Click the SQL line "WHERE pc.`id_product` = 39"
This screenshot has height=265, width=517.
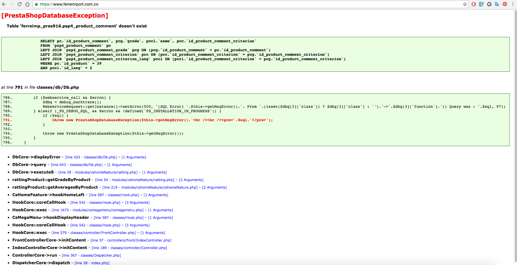coord(71,64)
